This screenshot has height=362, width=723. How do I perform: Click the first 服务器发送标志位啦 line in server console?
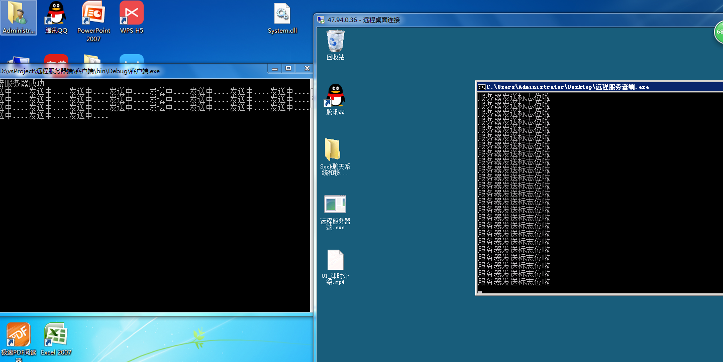pos(514,97)
